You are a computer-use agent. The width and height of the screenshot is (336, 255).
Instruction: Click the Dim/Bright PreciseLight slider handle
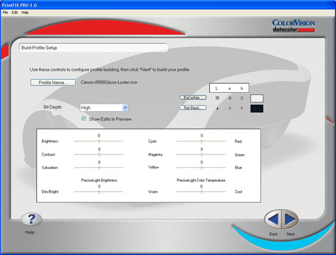click(x=99, y=192)
